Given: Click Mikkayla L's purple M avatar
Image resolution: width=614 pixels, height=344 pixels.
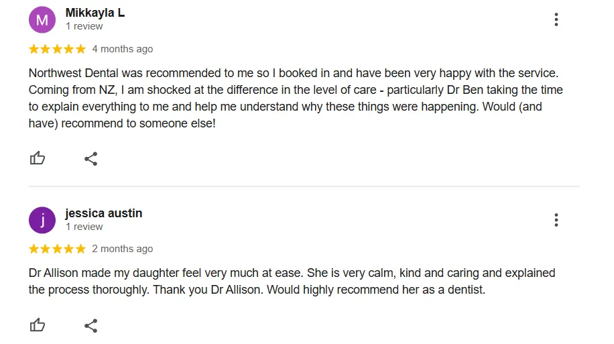Looking at the screenshot, I should (x=42, y=19).
